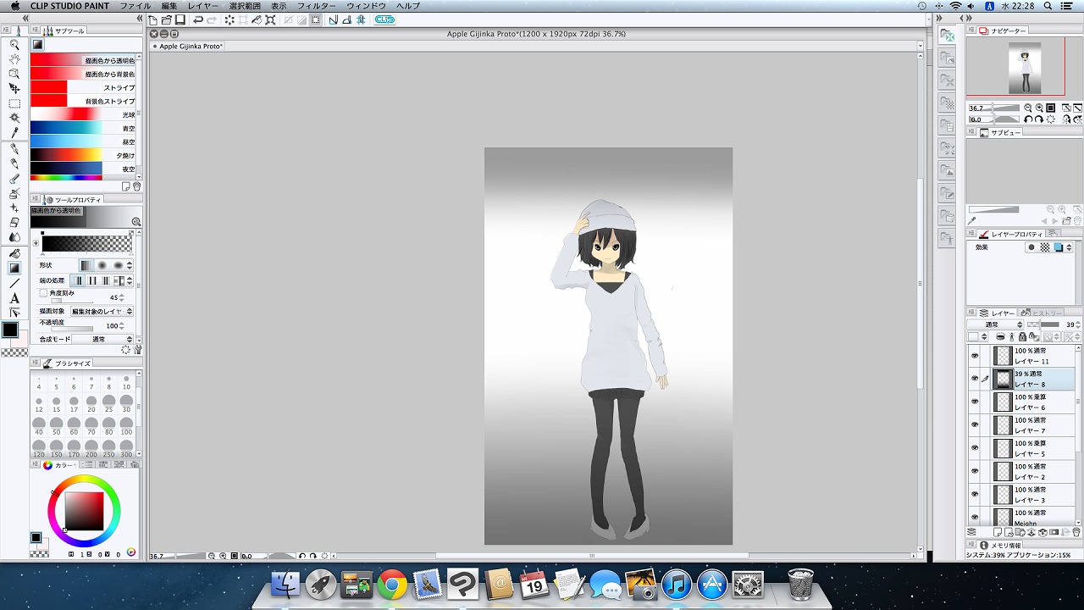Select the Apple Gijinka Proto document tab
Image resolution: width=1084 pixels, height=610 pixels.
click(190, 47)
